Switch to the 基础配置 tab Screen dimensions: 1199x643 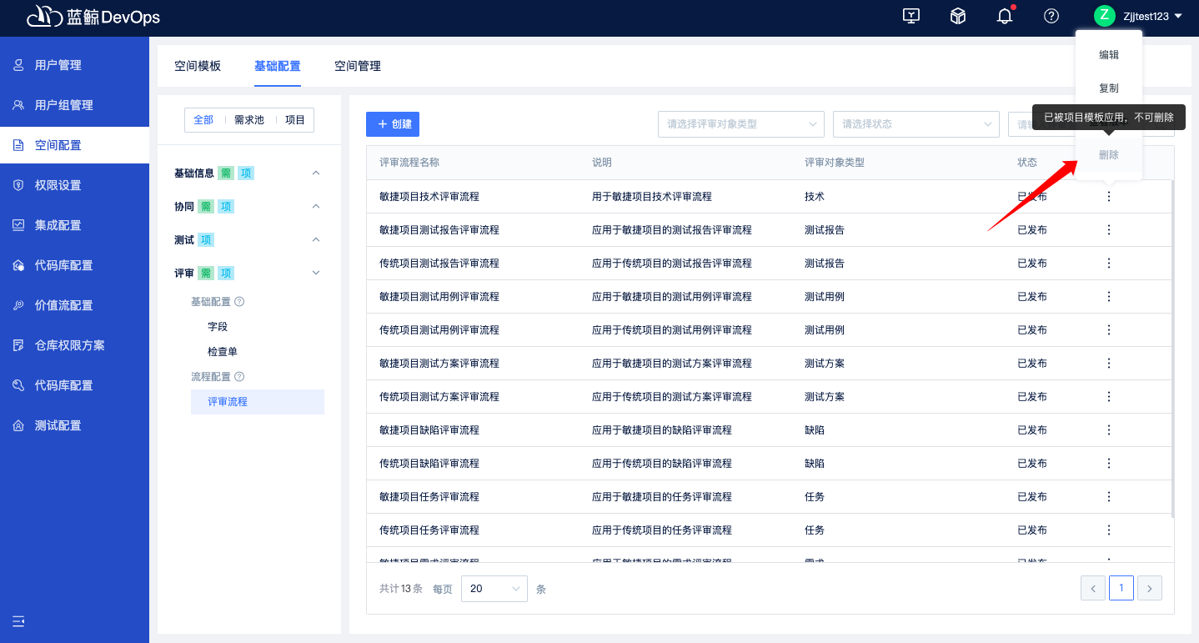pyautogui.click(x=278, y=66)
